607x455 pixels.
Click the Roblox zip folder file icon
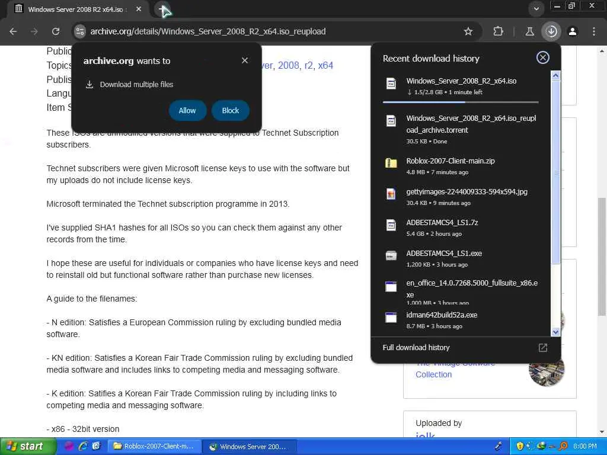(391, 163)
